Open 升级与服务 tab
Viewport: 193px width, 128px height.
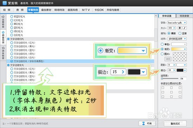tap(113, 10)
